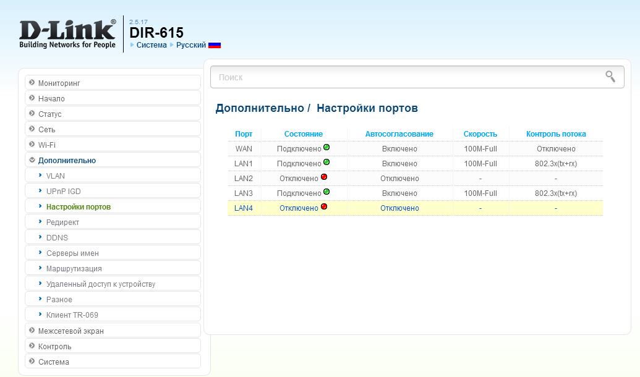The width and height of the screenshot is (640, 377).
Task: Open the Система dropdown in header
Action: pyautogui.click(x=151, y=45)
